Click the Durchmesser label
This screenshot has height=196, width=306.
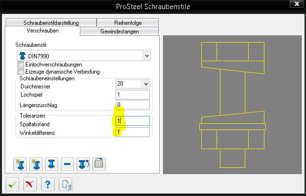coord(35,87)
